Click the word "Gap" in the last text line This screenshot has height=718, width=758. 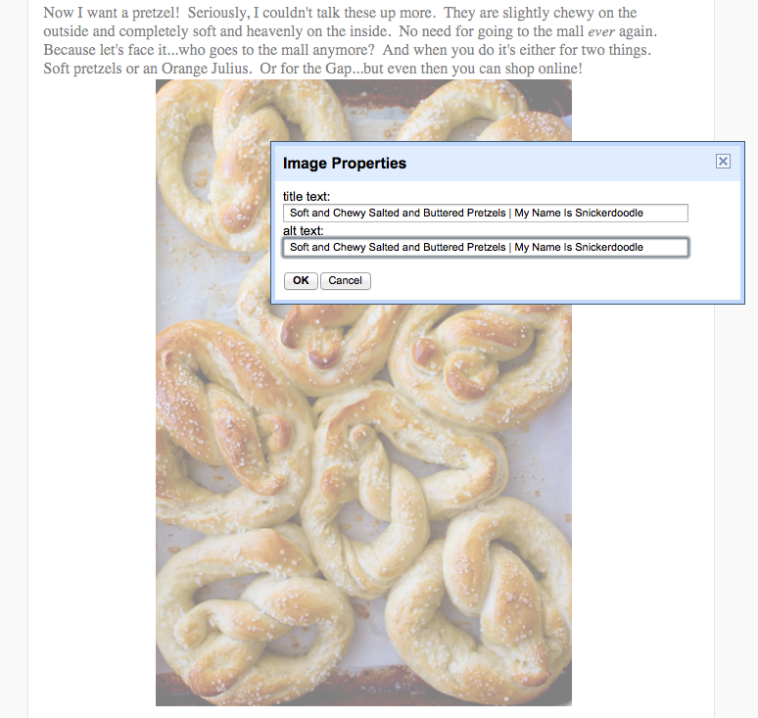338,69
